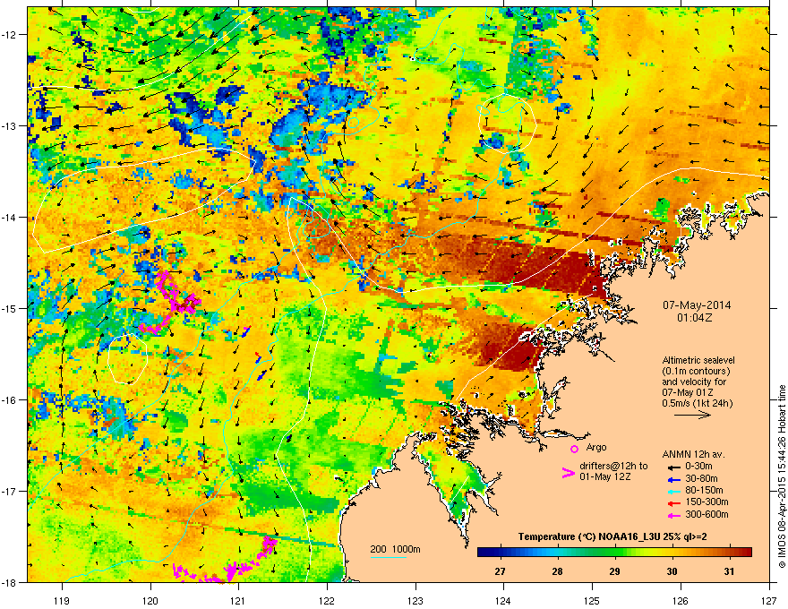Select the cyan 80-150m arrow legend symbol
Viewport: 788px width, 609px height.
674,491
